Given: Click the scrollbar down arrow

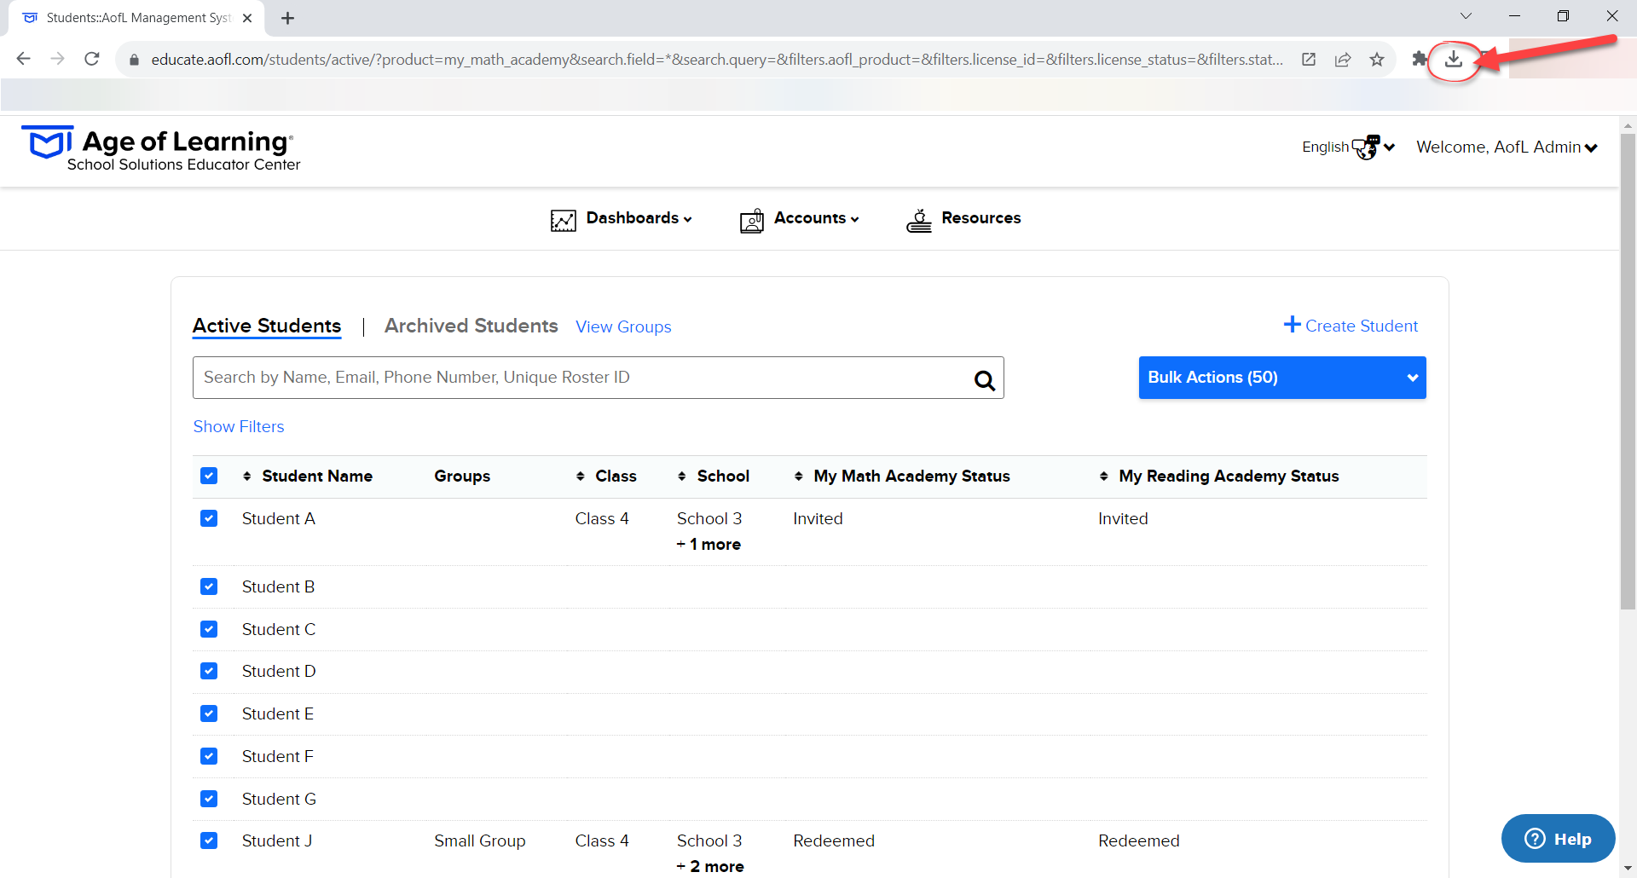Looking at the screenshot, I should (1628, 868).
